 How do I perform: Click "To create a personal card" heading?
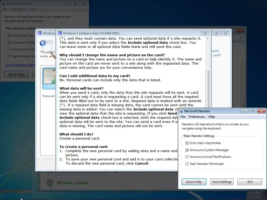click(83, 147)
